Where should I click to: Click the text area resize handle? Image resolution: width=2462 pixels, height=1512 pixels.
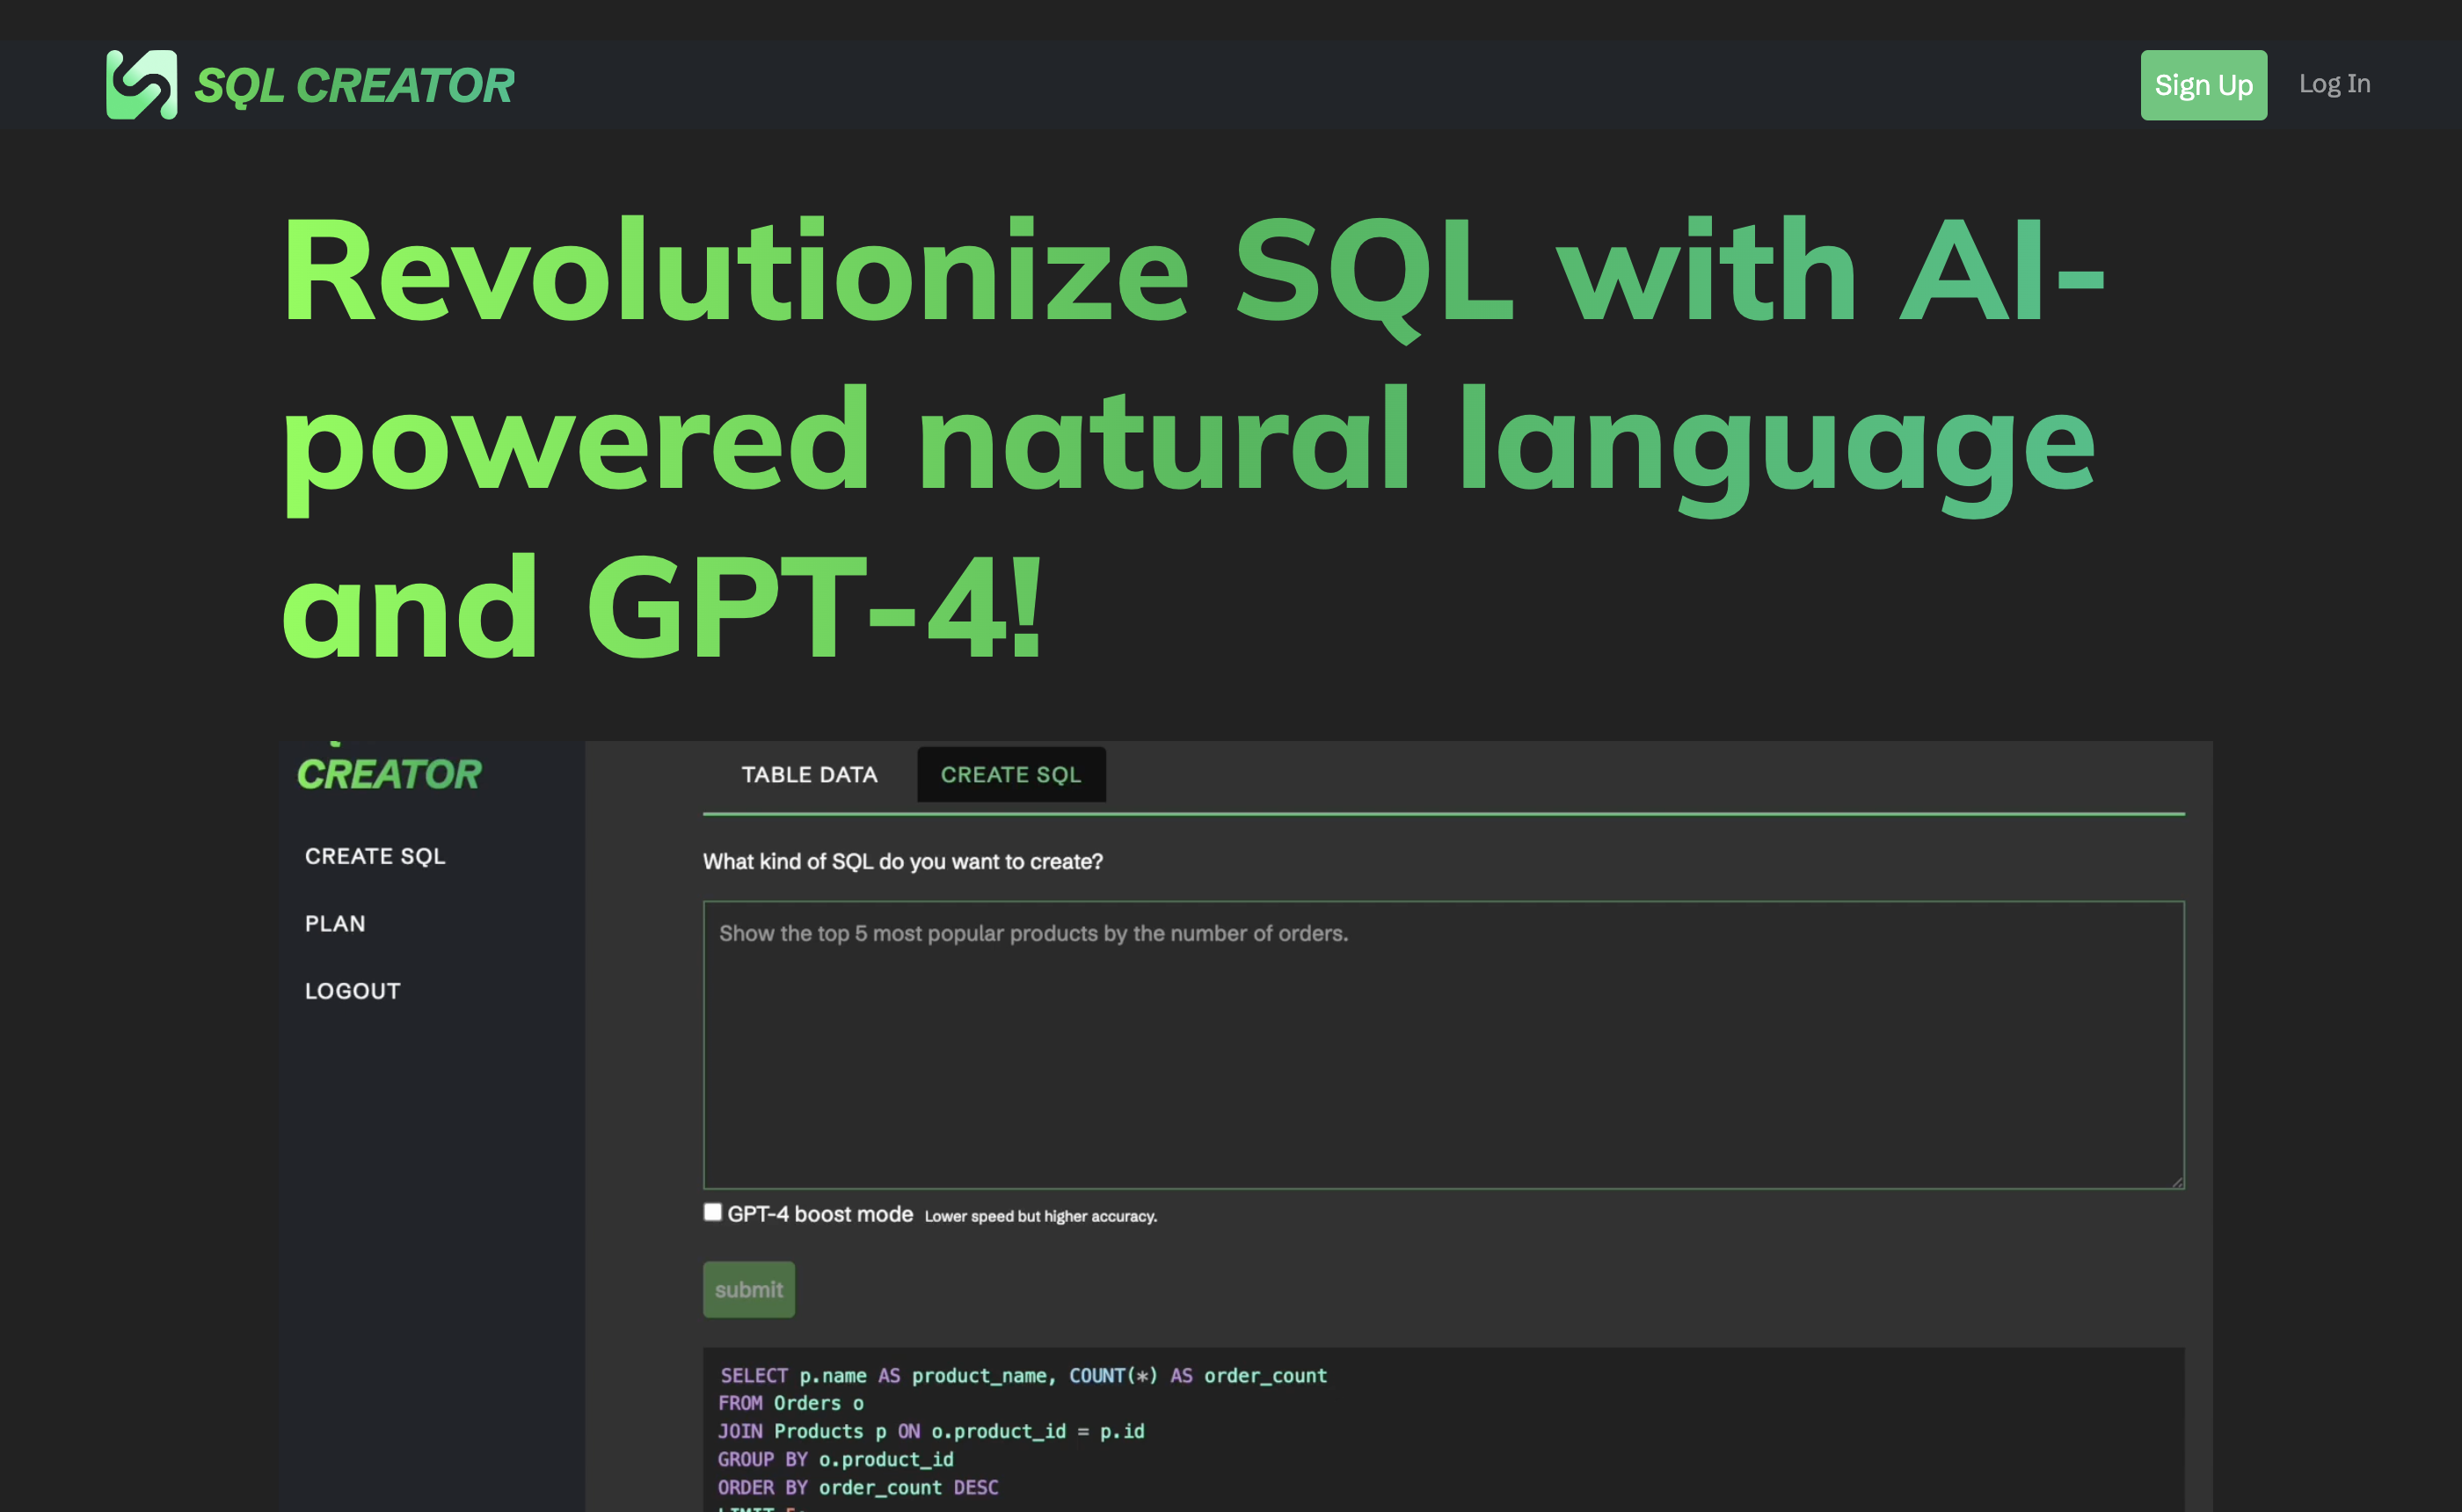(x=2176, y=1181)
